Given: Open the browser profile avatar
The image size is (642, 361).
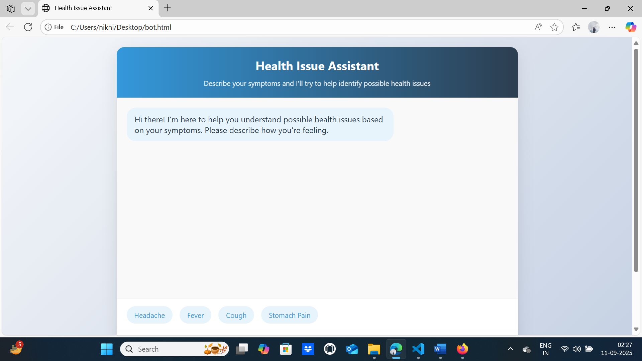Looking at the screenshot, I should pyautogui.click(x=594, y=27).
